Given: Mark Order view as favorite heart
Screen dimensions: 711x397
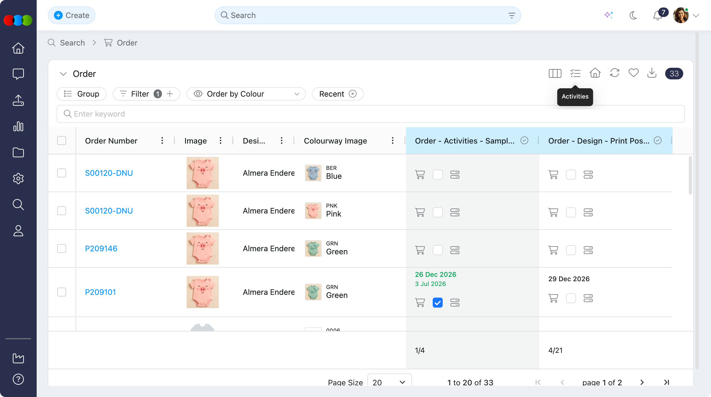Looking at the screenshot, I should [x=634, y=73].
